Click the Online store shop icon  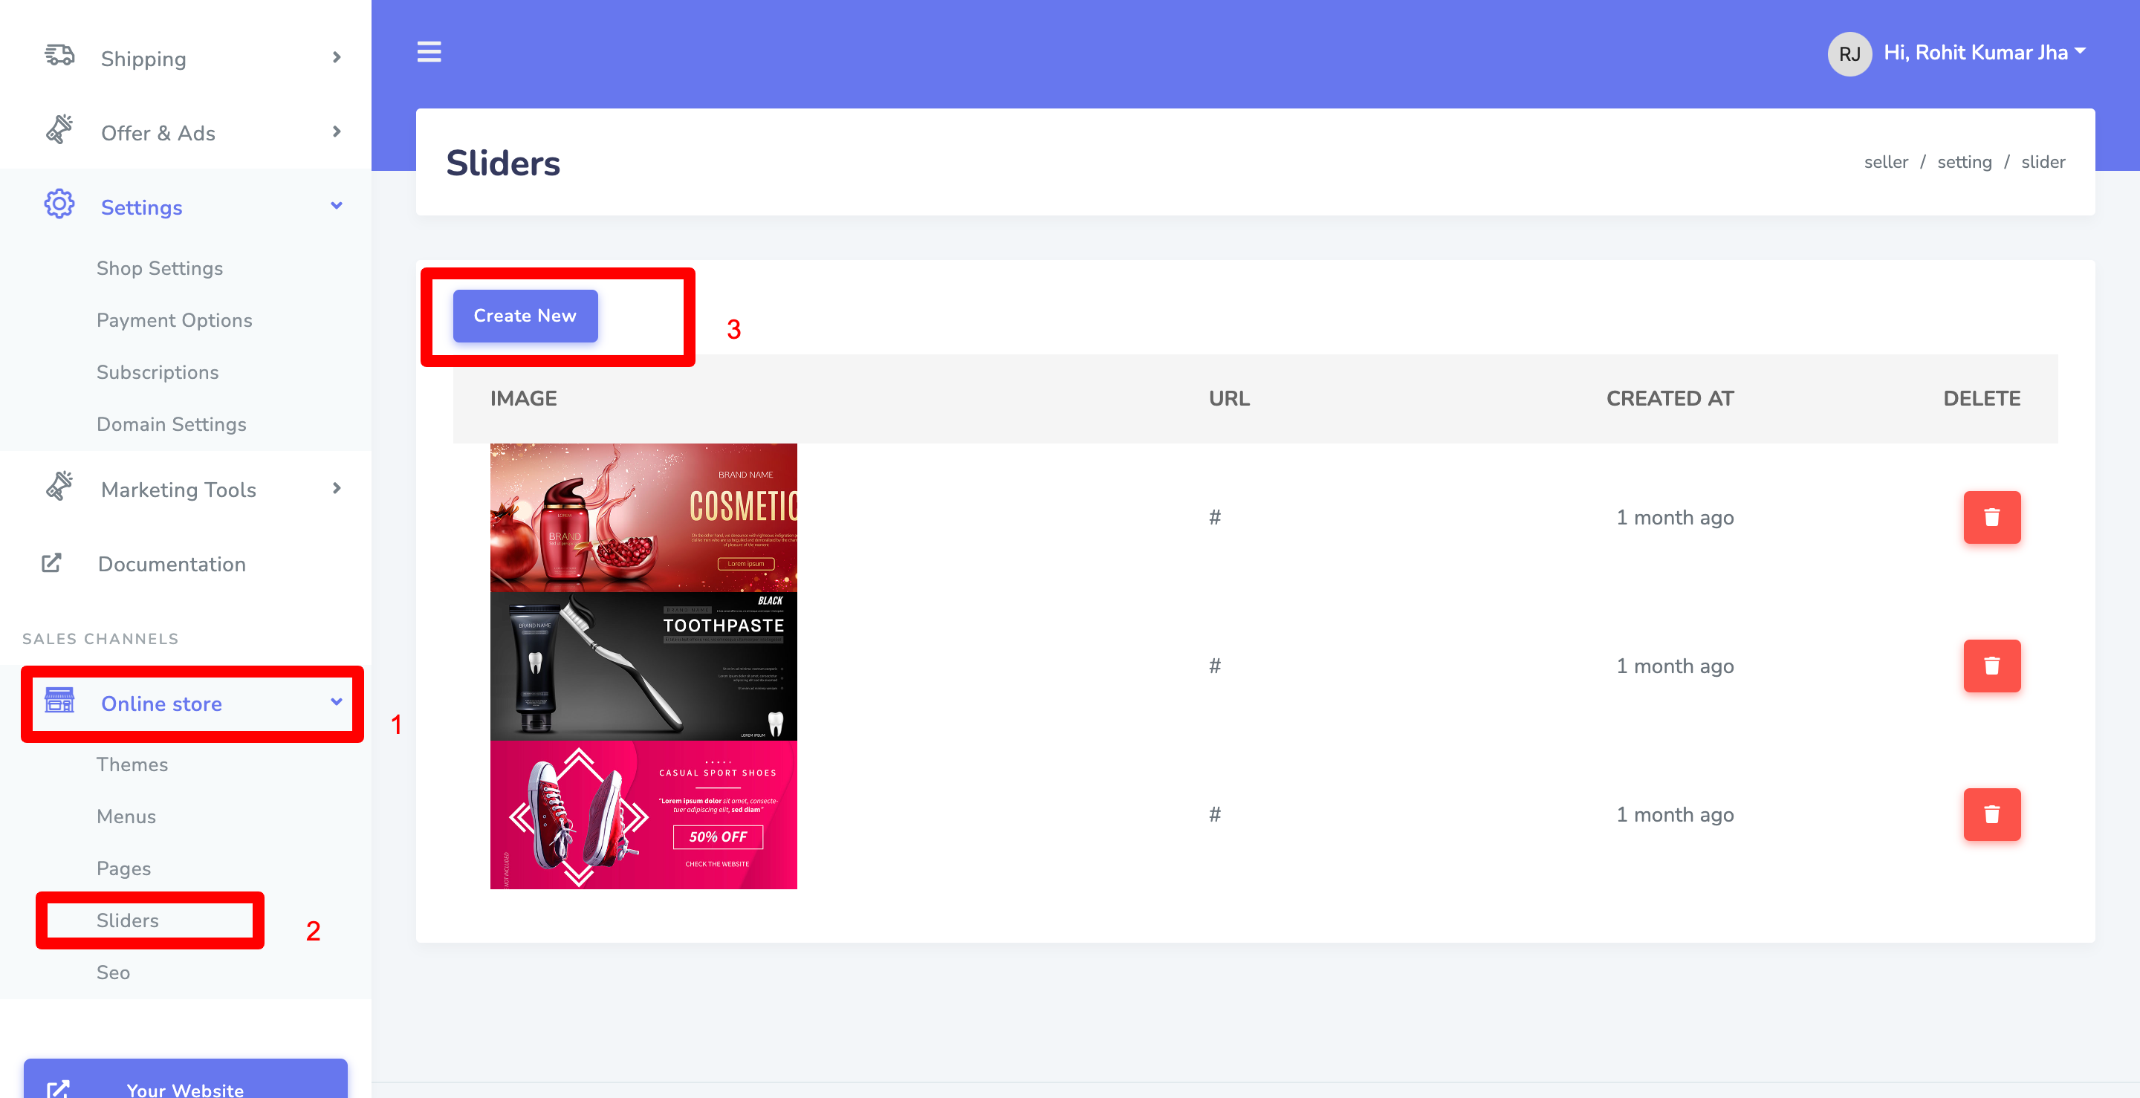click(59, 702)
